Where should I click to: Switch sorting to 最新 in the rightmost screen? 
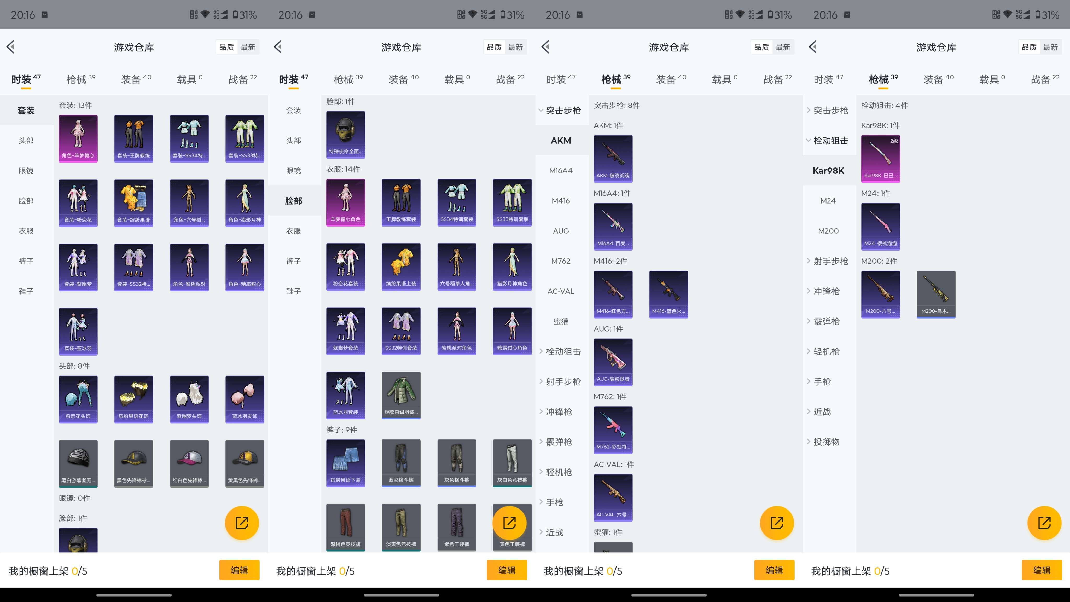(1050, 47)
